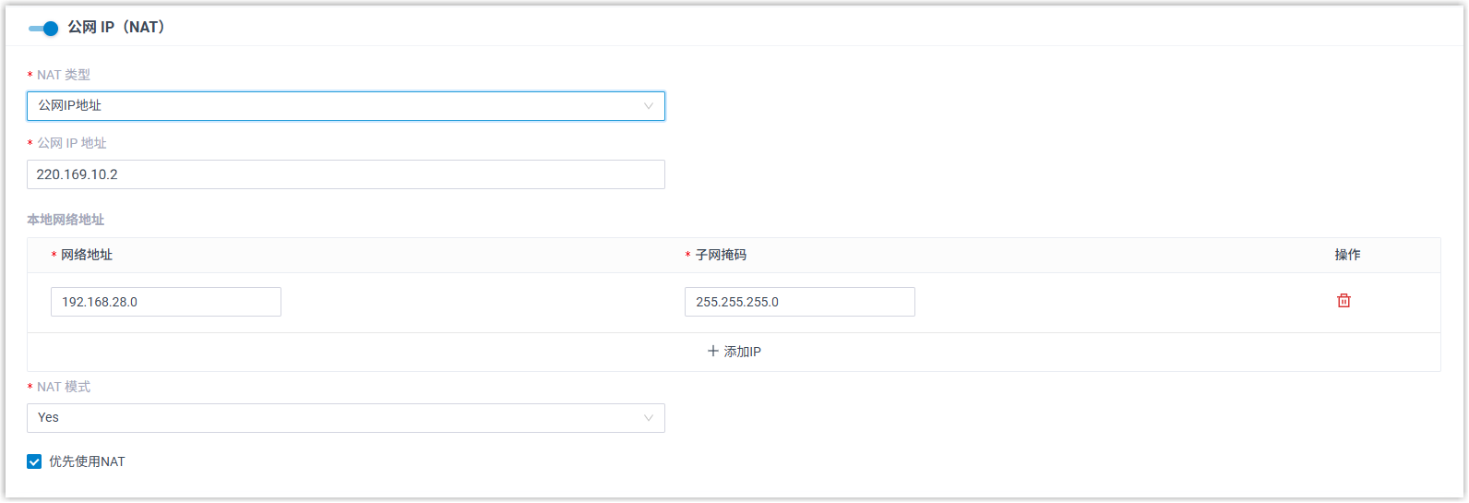Click the 子网掩码 column header
Viewport: 1469px width, 503px height.
(720, 255)
